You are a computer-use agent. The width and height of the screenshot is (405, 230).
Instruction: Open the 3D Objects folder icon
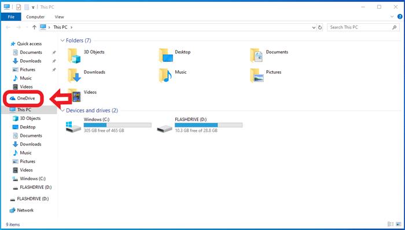pyautogui.click(x=74, y=56)
